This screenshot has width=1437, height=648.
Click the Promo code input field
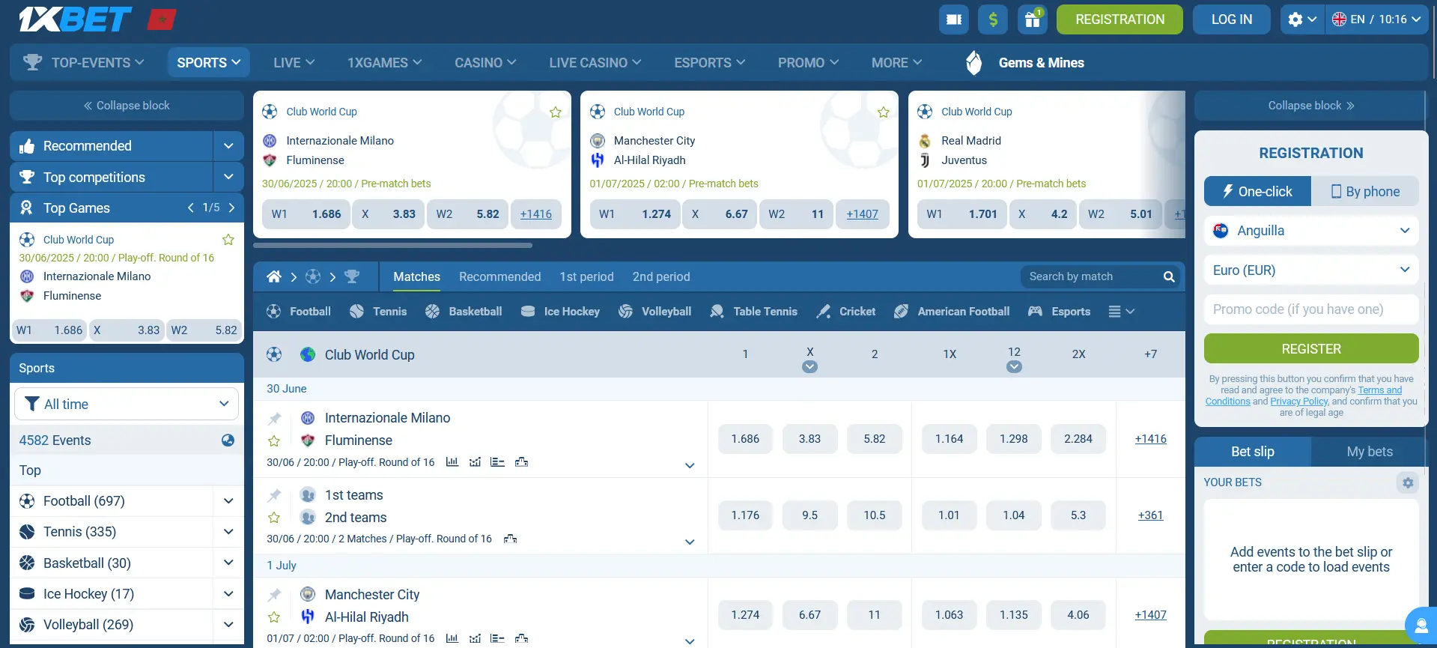click(1311, 309)
